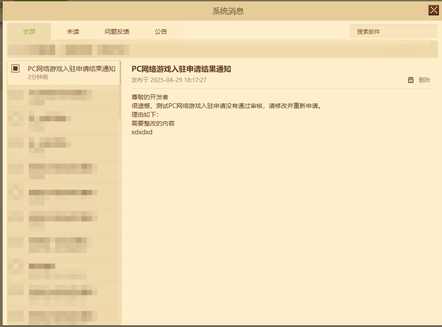Click the first blurred button above the message list
442x327 pixels.
pyautogui.click(x=32, y=50)
